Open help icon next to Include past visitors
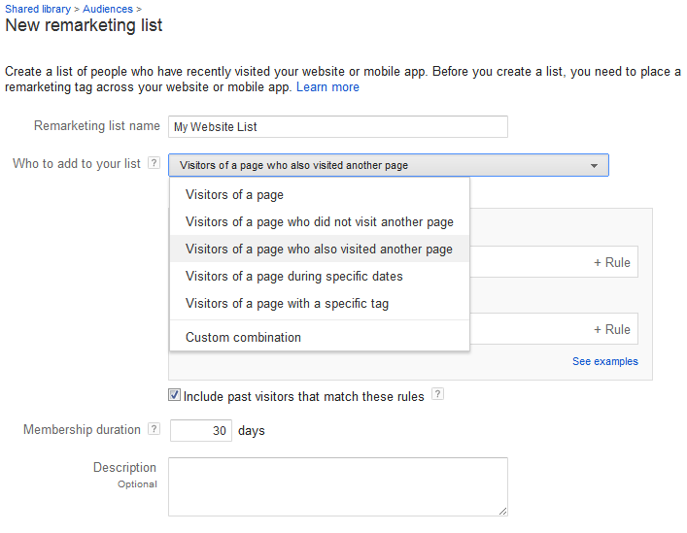 point(437,394)
